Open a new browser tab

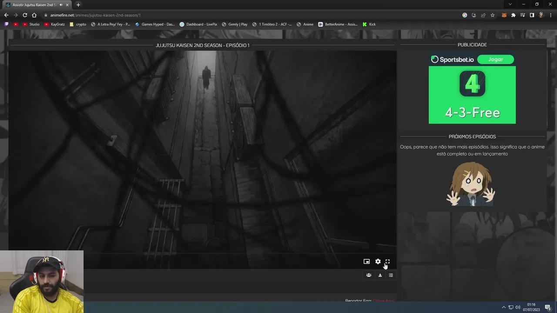point(78,5)
